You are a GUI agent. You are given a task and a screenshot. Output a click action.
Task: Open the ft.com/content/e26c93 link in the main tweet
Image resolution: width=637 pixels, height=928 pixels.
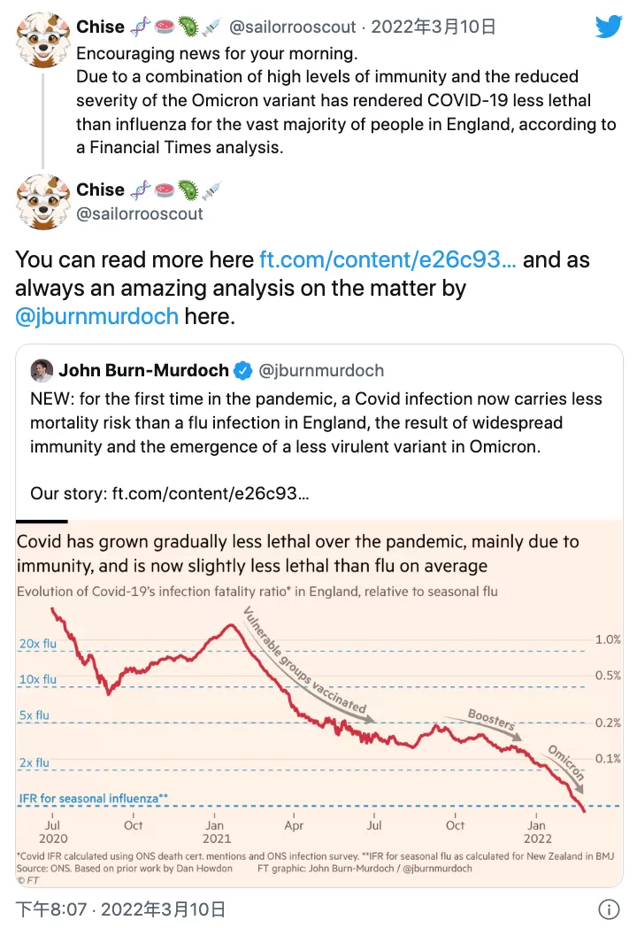[388, 259]
